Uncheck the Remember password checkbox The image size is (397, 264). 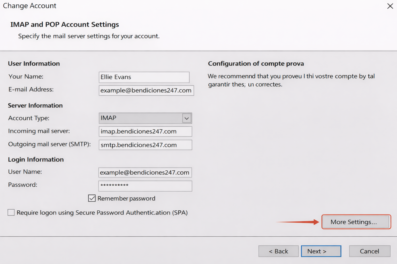pos(92,198)
